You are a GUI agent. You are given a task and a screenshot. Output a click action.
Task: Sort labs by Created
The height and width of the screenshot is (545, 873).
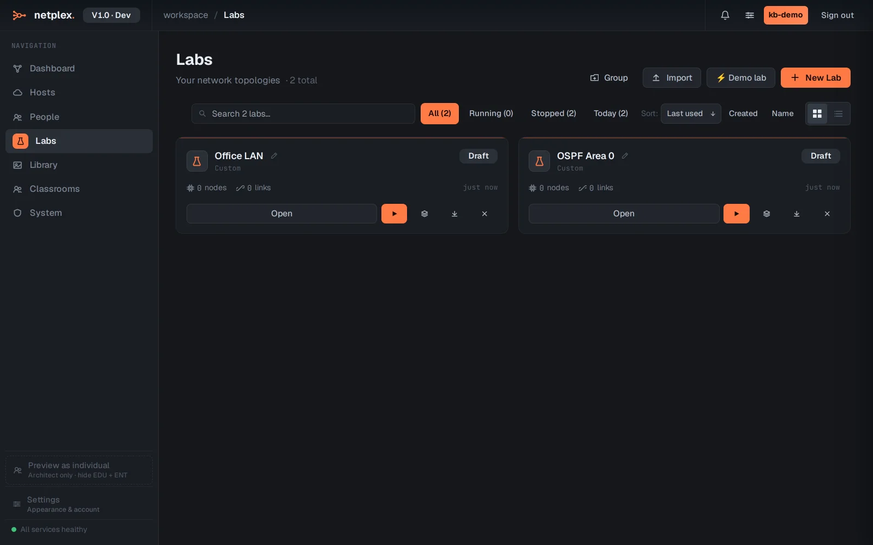tap(743, 113)
